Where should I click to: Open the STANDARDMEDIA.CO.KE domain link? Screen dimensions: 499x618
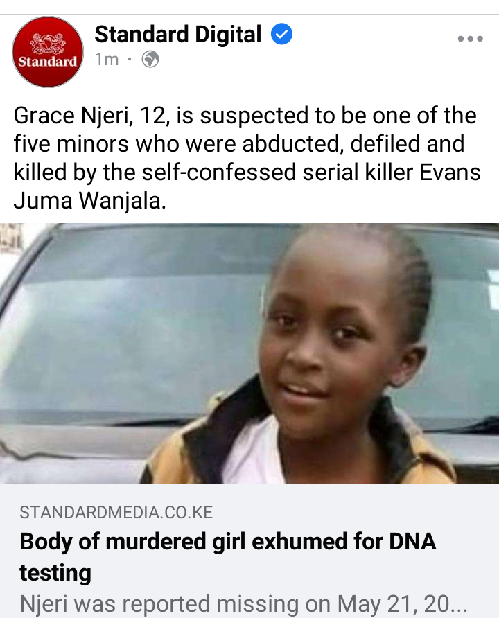point(116,513)
